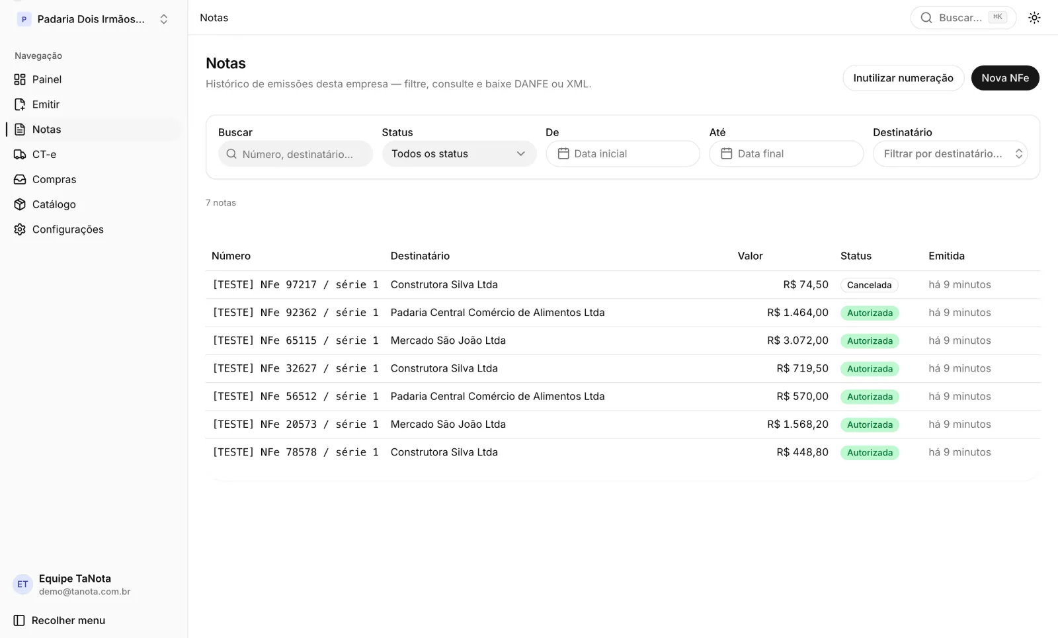The height and width of the screenshot is (638, 1058).
Task: Open the CT-e section
Action: pos(93,154)
